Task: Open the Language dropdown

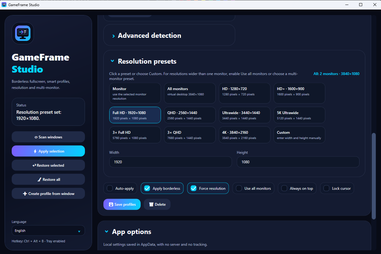Action: (x=48, y=231)
